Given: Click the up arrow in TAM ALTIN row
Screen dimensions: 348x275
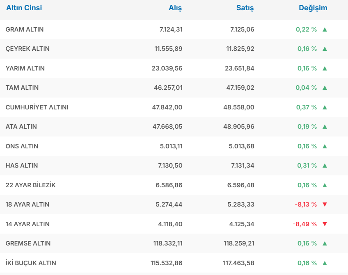Looking at the screenshot, I should tap(325, 88).
